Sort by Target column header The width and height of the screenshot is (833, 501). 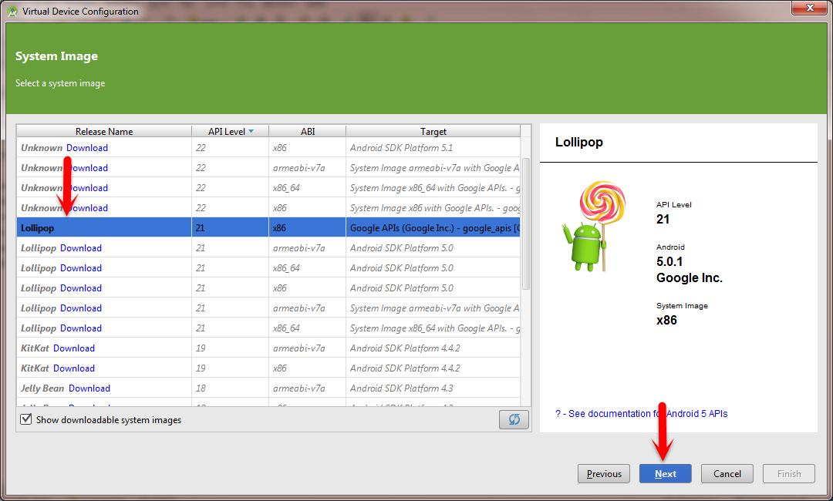coord(433,131)
